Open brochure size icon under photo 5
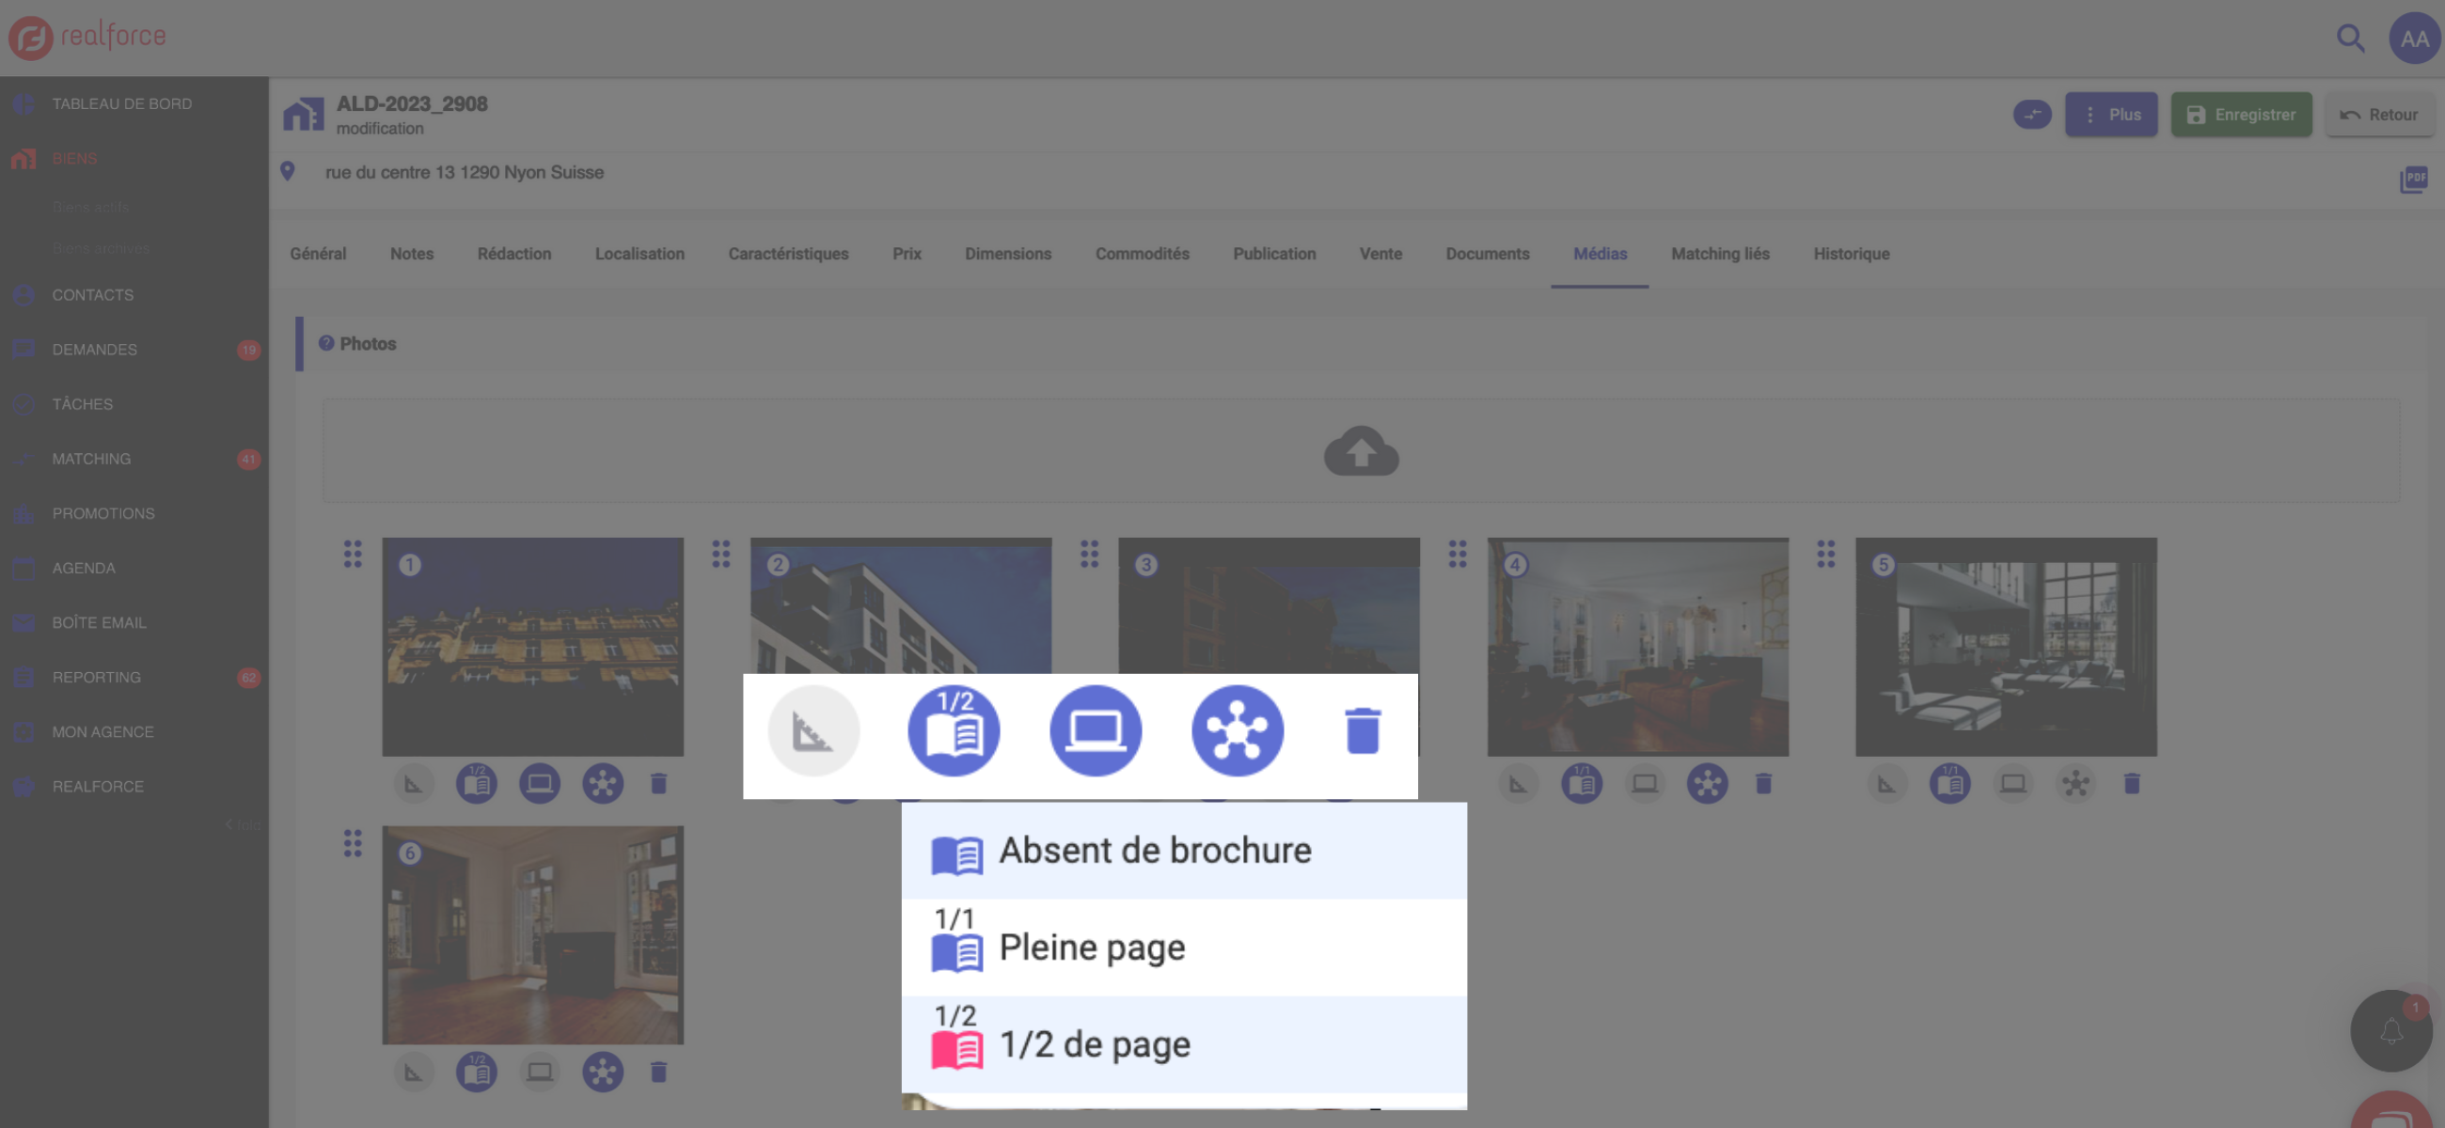This screenshot has width=2445, height=1128. (1949, 785)
